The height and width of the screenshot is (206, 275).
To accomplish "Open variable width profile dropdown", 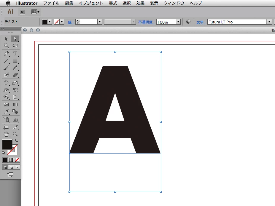I will tap(133, 22).
